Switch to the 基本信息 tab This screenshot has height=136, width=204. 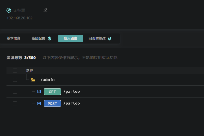click(x=14, y=38)
